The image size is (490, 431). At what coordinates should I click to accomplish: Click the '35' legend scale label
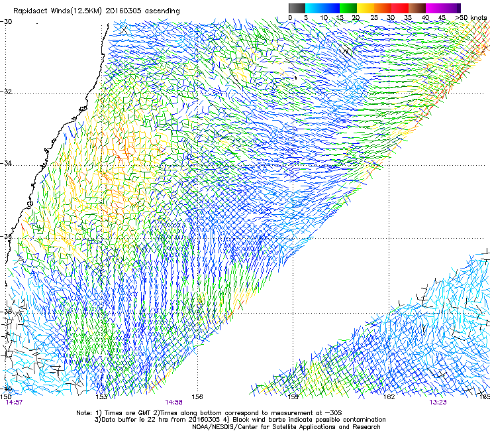[x=408, y=17]
